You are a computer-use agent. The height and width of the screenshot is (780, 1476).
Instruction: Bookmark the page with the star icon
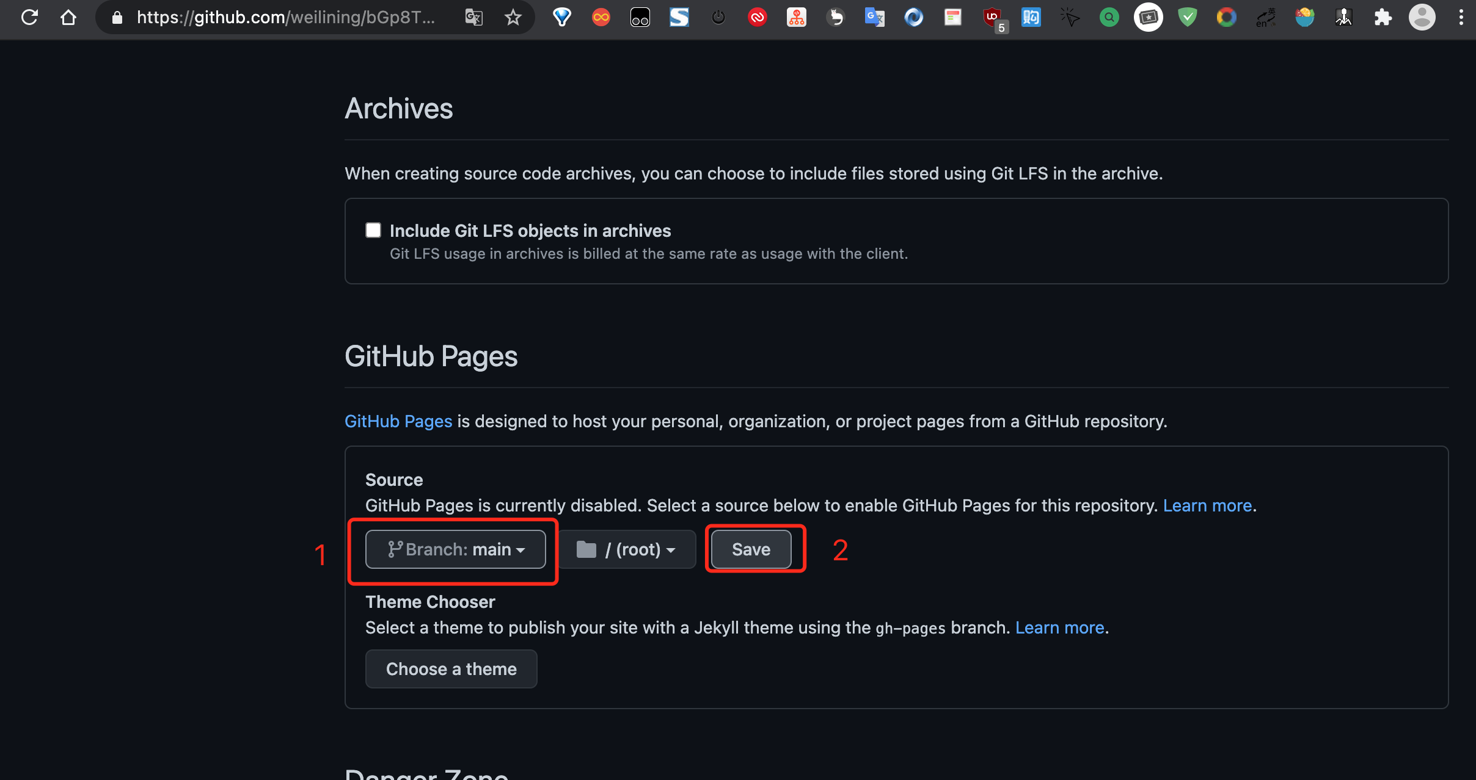[513, 17]
